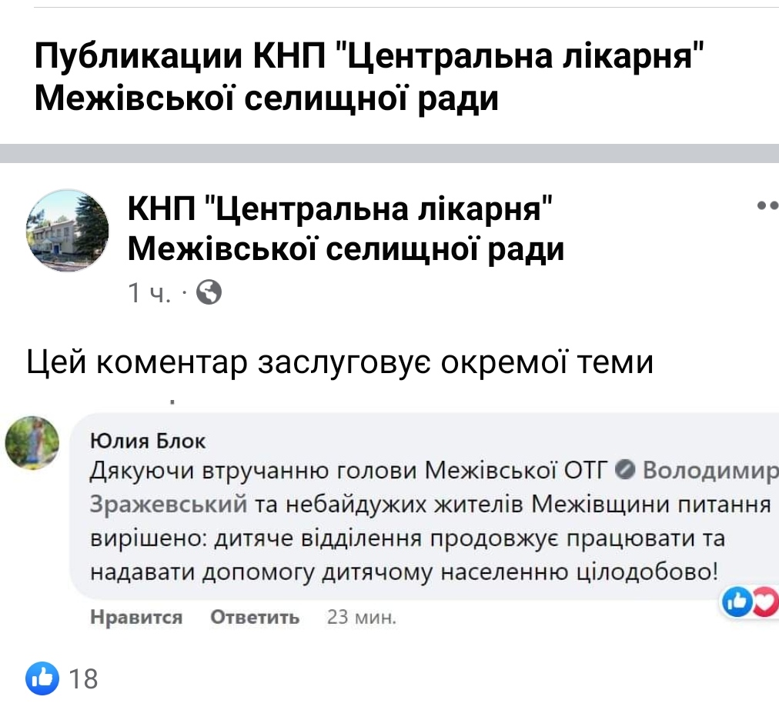Image resolution: width=779 pixels, height=720 pixels.
Task: Open the post options three-dots menu
Action: coord(767,205)
